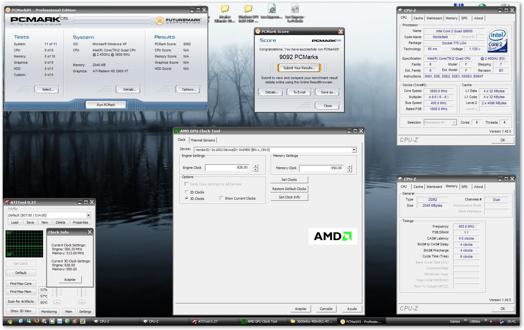Switch to Thermal Sensors tab
Viewport: 524px width, 330px height.
(x=203, y=140)
